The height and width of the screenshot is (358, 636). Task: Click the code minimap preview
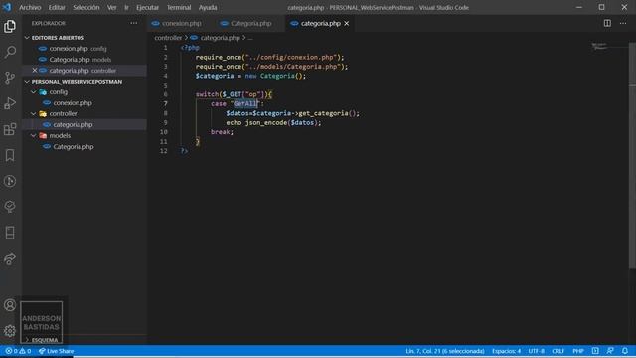click(x=599, y=47)
